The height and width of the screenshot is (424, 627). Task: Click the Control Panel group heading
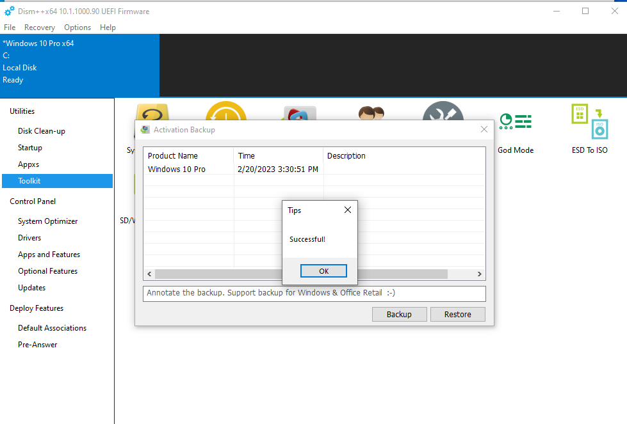click(33, 201)
